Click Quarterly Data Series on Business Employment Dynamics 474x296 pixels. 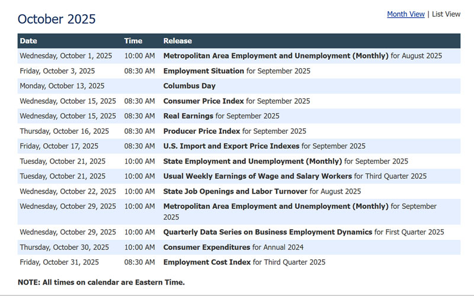(267, 232)
